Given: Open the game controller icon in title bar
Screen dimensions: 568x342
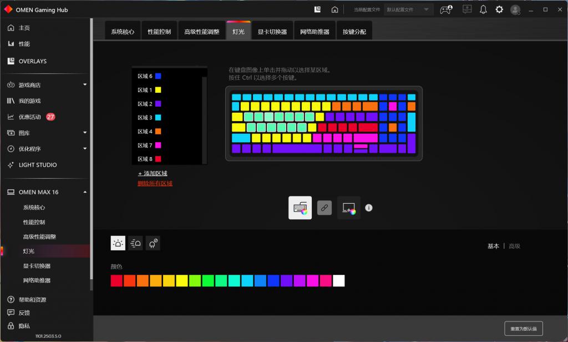Looking at the screenshot, I should 446,9.
